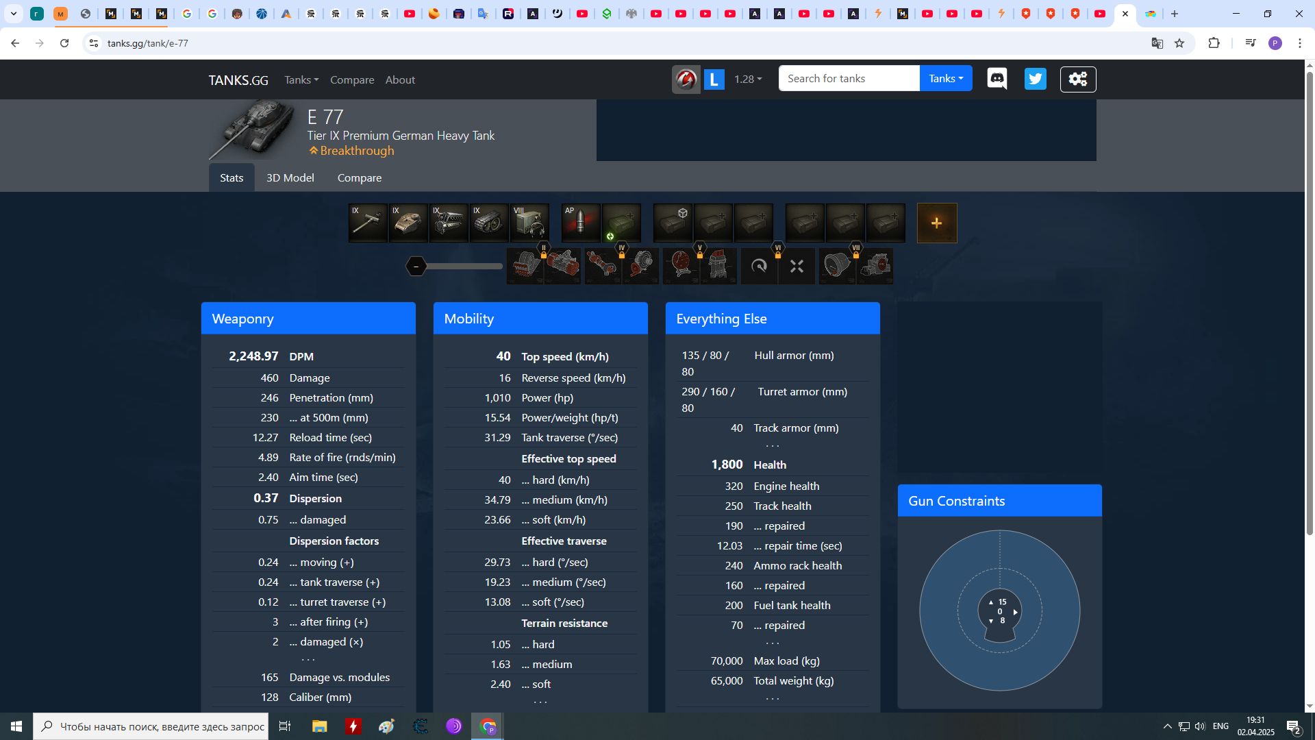
Task: Open the About page link
Action: (x=400, y=80)
